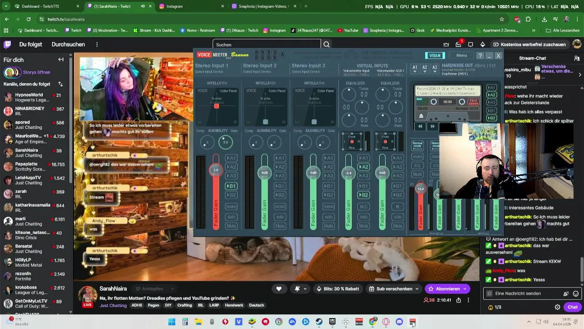The image size is (584, 329).
Task: Toggle A1 routing on Stereo Input 1
Action: coord(231,158)
